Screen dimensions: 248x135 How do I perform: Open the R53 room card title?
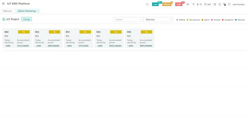click(x=98, y=32)
